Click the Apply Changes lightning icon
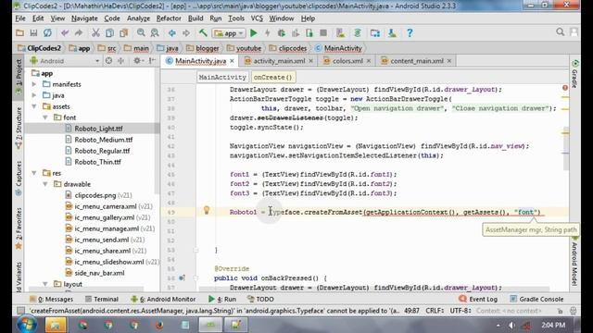The image size is (593, 333). [x=268, y=33]
